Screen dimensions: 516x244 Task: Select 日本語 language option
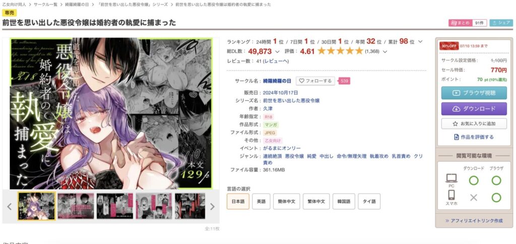click(x=238, y=201)
